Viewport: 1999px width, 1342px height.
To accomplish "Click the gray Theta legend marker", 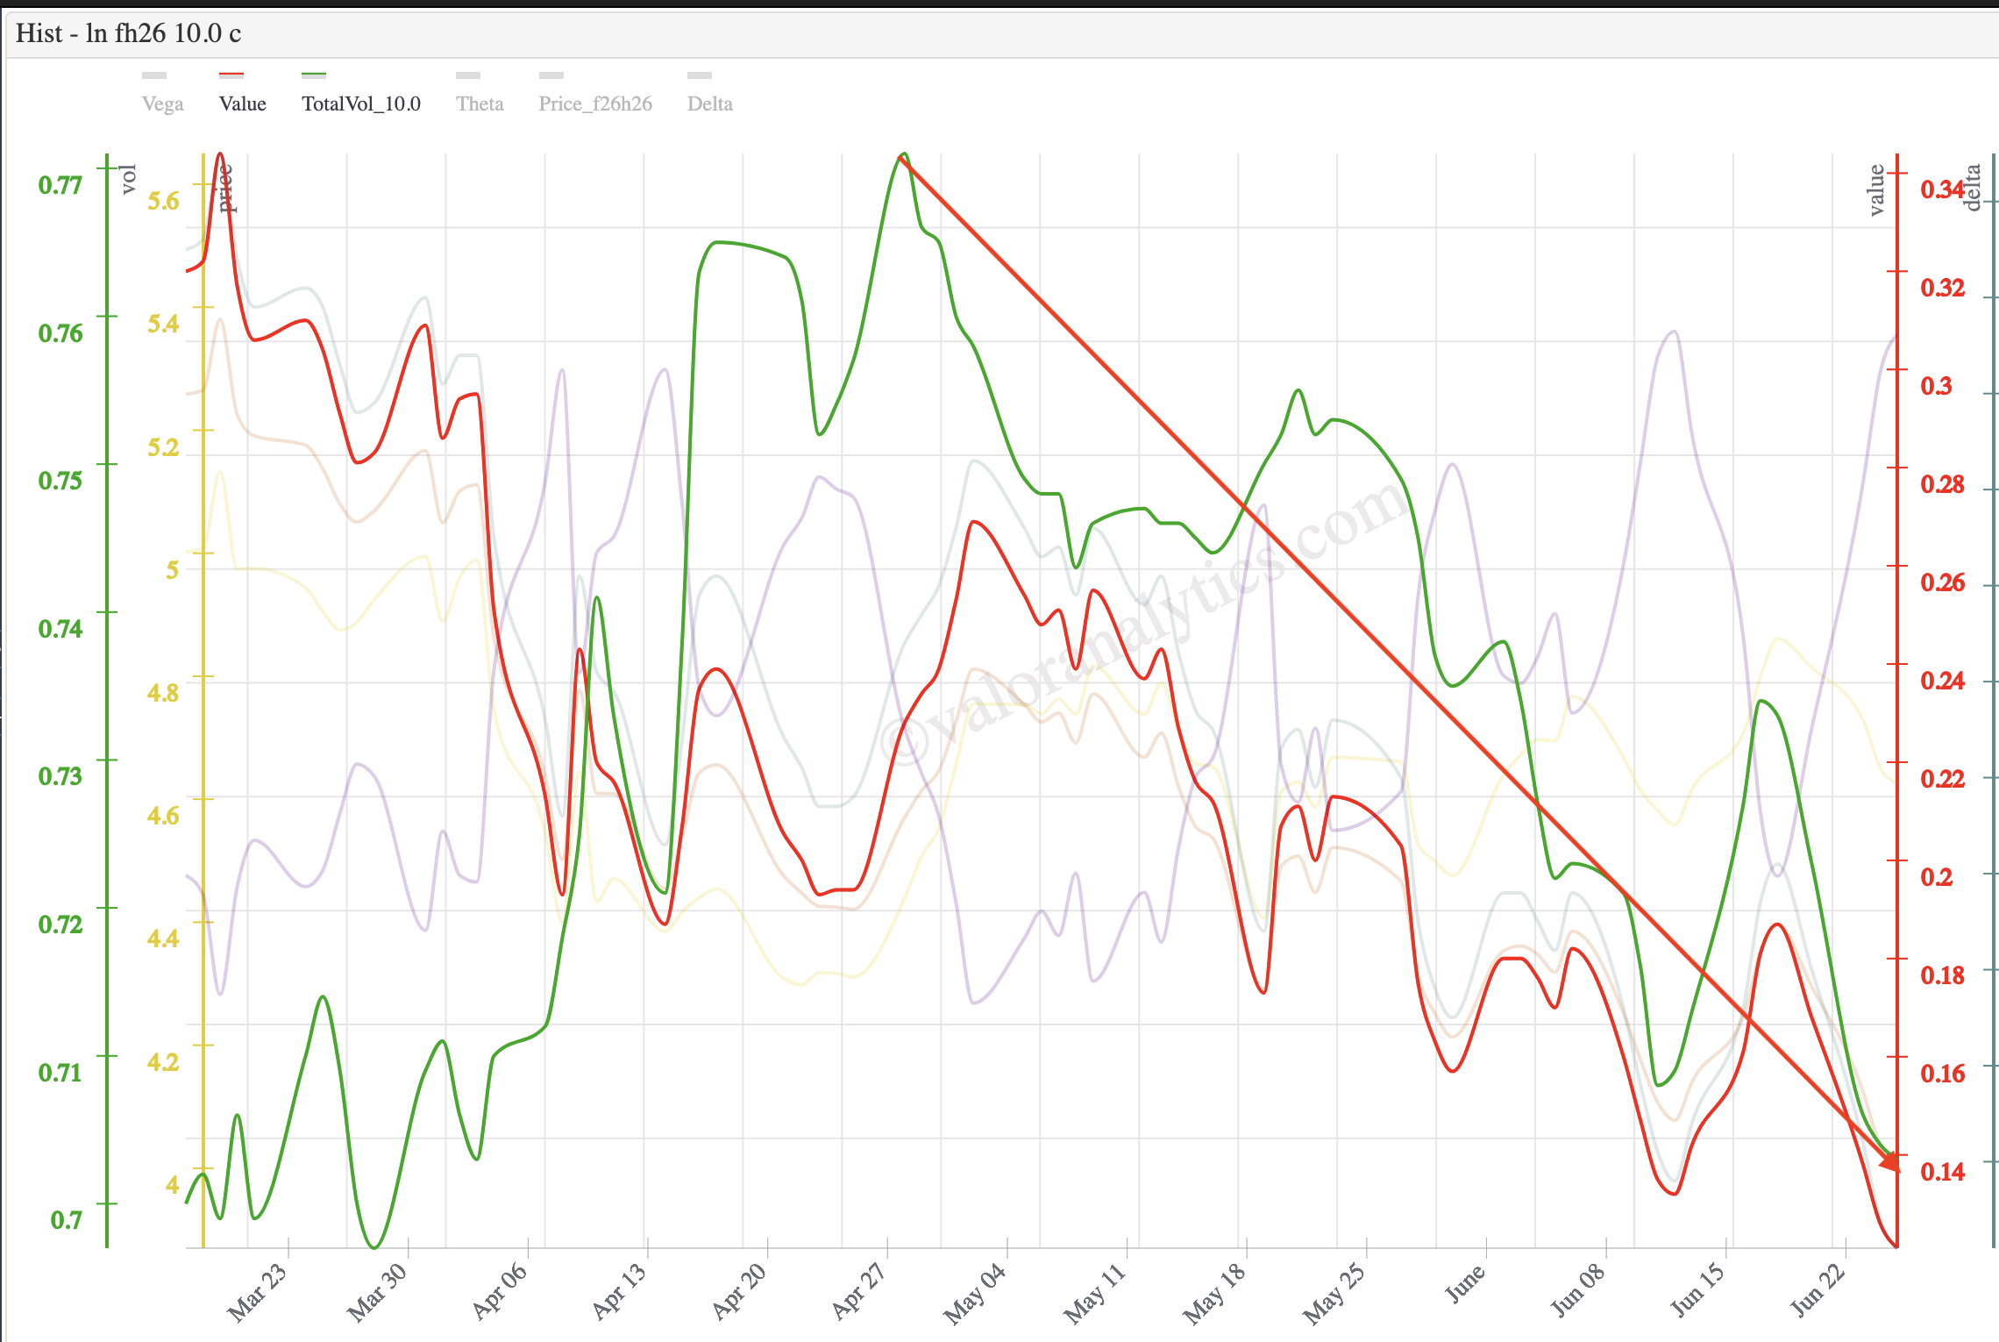I will click(468, 75).
